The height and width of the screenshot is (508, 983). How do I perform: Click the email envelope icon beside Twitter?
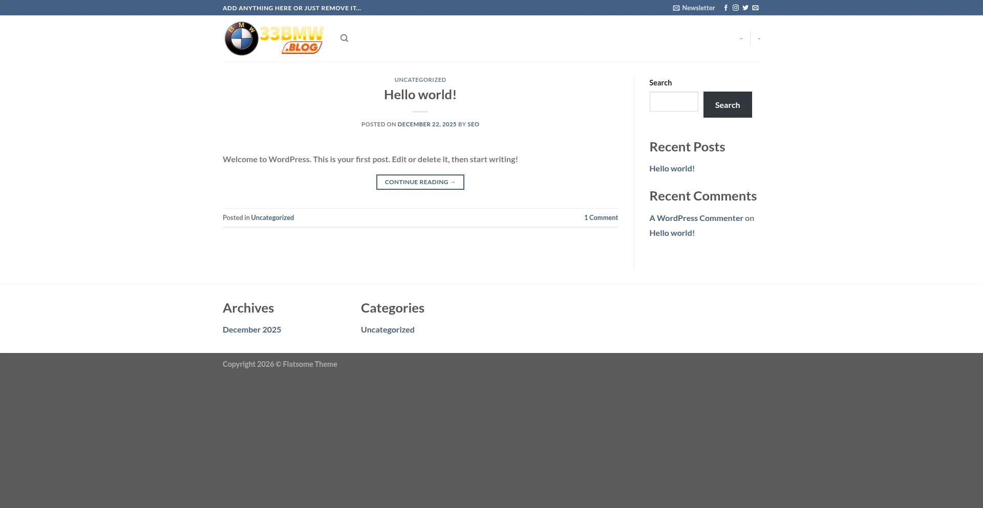point(755,8)
